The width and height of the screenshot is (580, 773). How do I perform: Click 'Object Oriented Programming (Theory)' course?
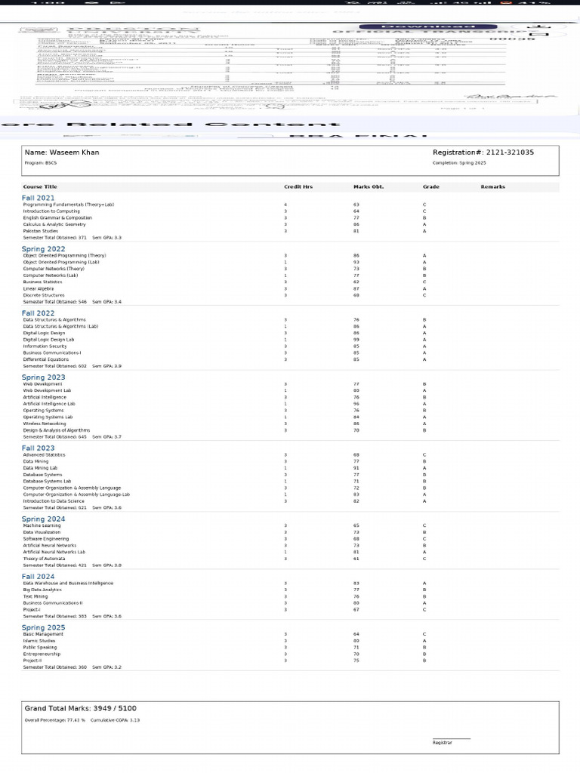[64, 256]
